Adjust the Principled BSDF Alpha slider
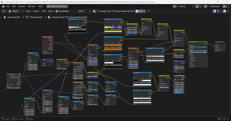This screenshot has height=121, width=231. point(198,52)
